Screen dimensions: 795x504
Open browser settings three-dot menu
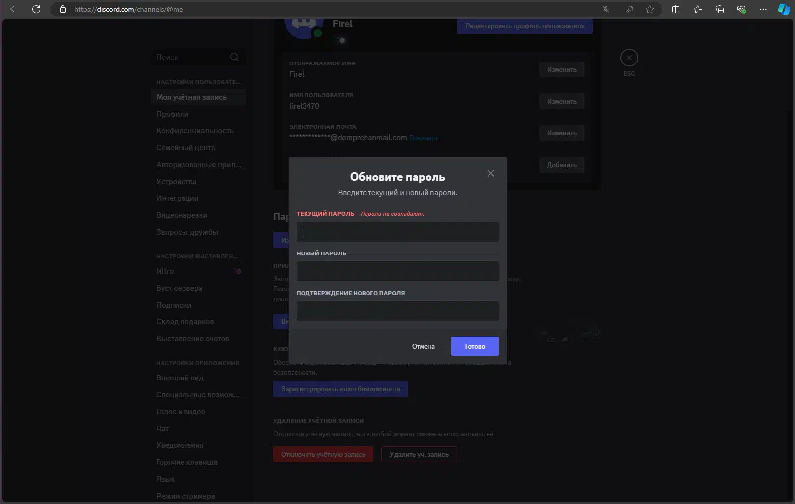(763, 9)
